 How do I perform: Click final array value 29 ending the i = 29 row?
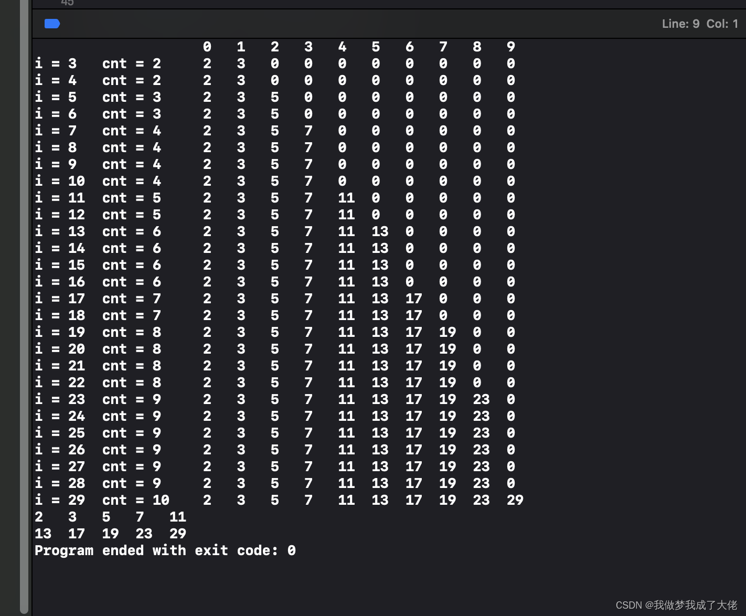coord(515,500)
